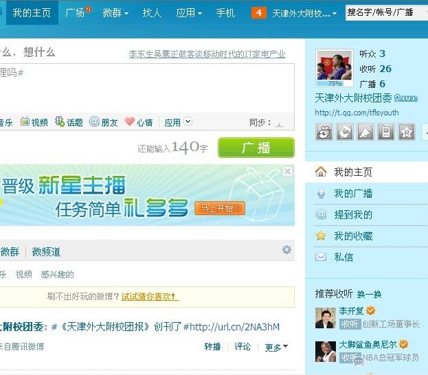Screen dimensions: 428x375
Task: Add a mood with the 心情 heart icon
Action: coord(139,122)
